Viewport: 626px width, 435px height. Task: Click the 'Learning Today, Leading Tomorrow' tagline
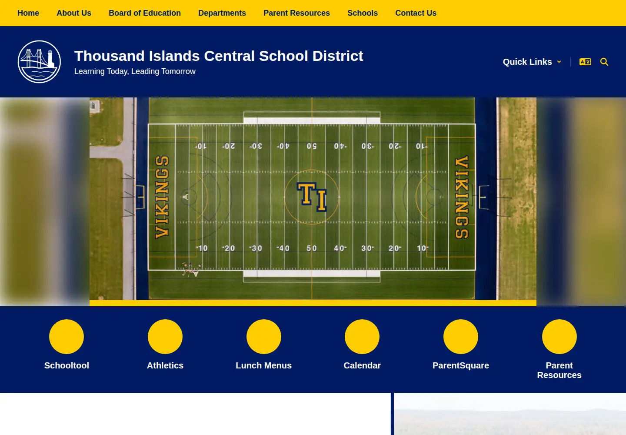tap(135, 71)
